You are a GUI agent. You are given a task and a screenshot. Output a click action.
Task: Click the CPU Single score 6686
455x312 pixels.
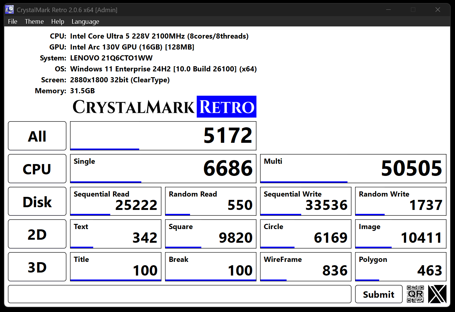pyautogui.click(x=163, y=169)
